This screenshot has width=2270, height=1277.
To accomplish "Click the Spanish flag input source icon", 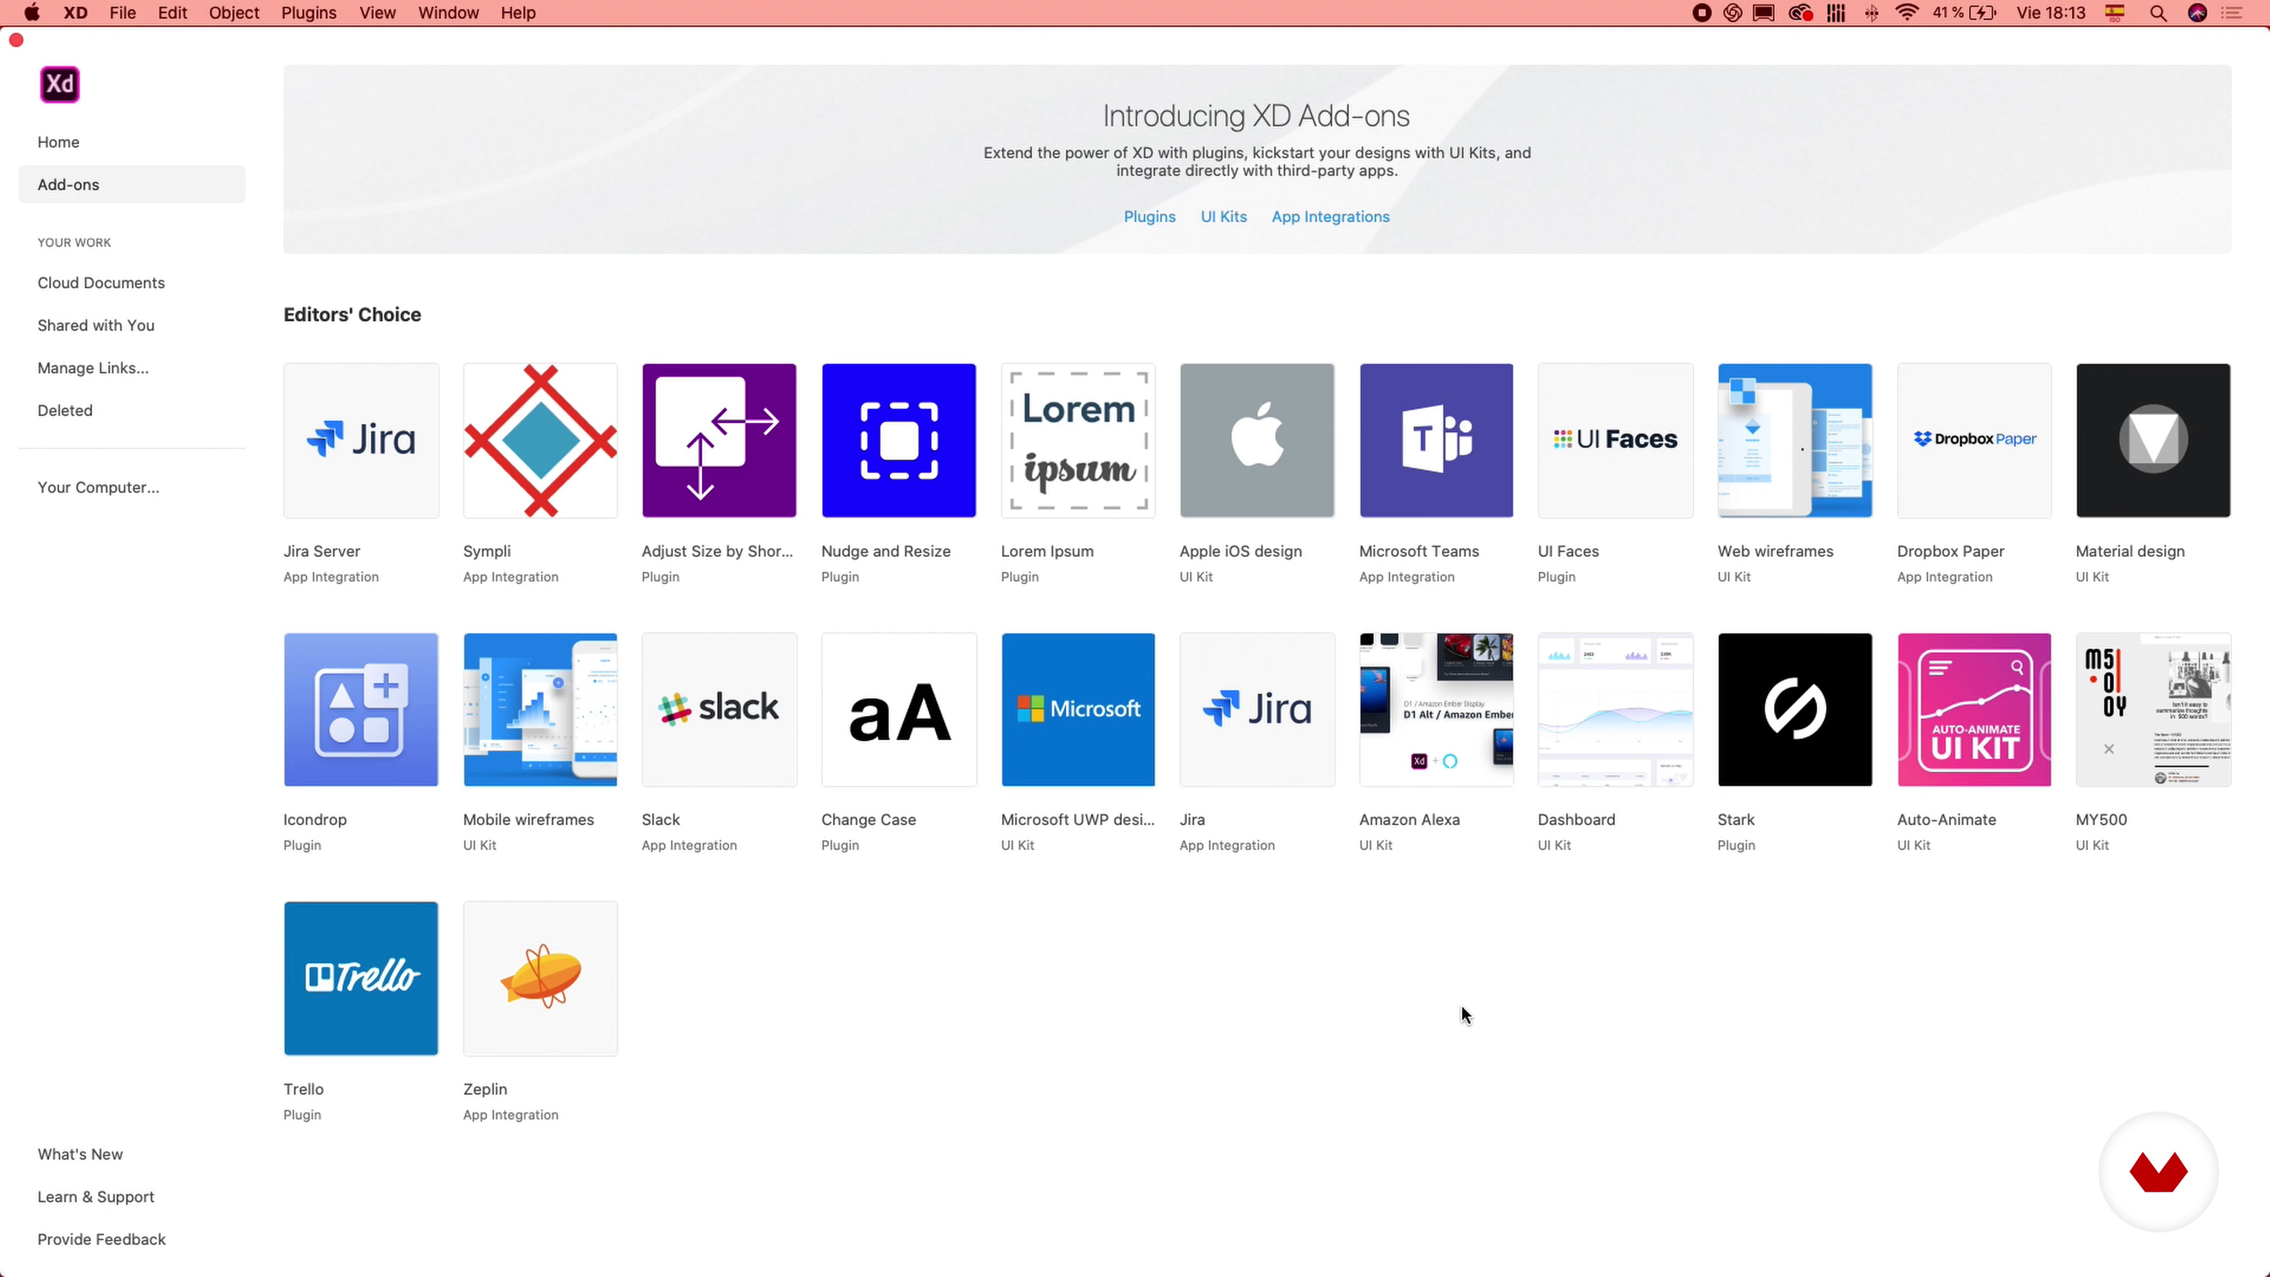I will (2115, 12).
